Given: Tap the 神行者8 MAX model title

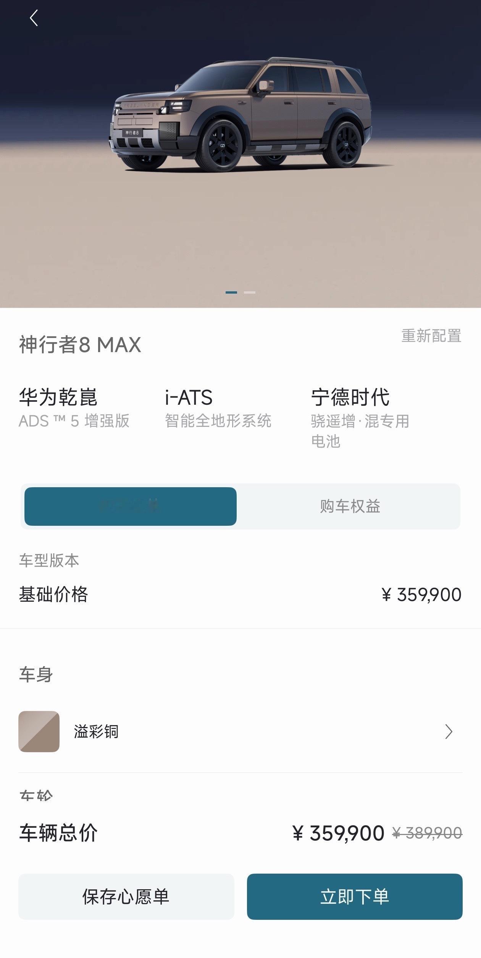Looking at the screenshot, I should [x=80, y=344].
